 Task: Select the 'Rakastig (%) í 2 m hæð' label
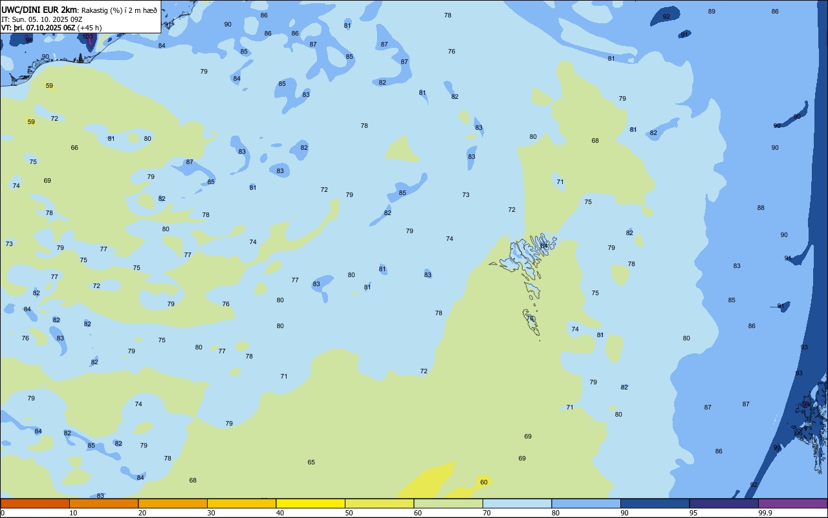[119, 10]
